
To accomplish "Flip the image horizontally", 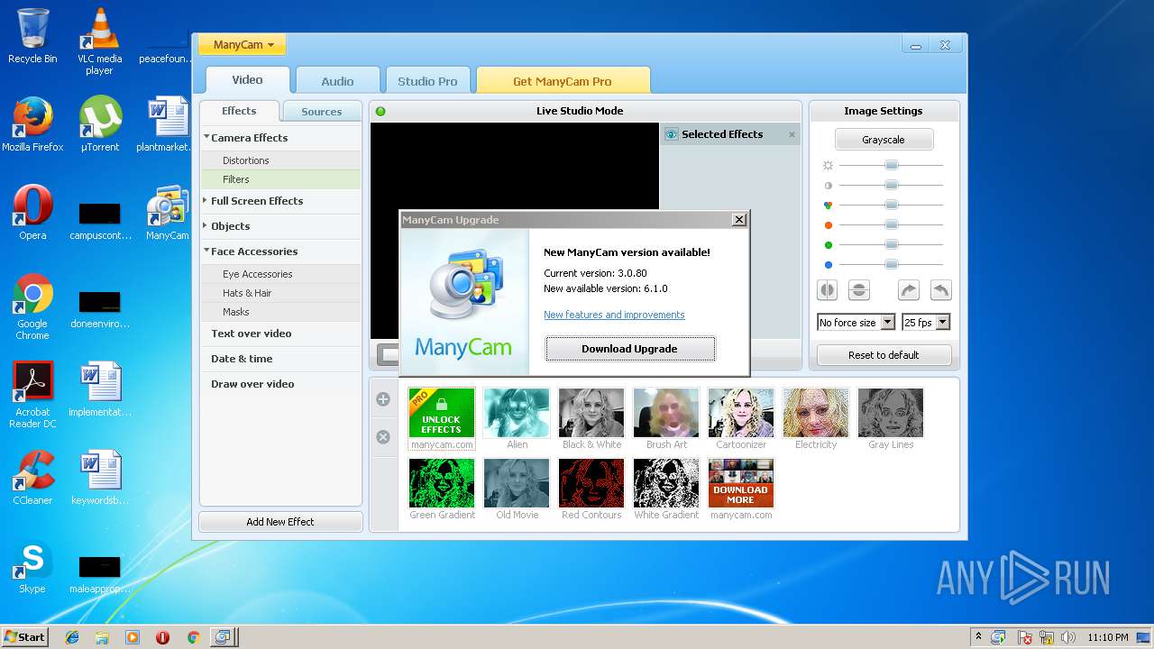I will (x=827, y=290).
